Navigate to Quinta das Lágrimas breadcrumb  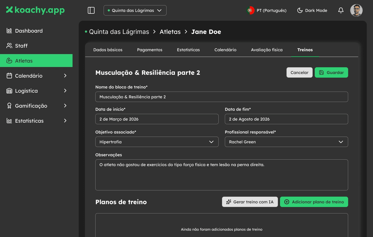coord(119,32)
